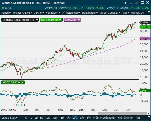Toggle the Markör: On cursor setting
The width and height of the screenshot is (151, 121).
click(x=138, y=13)
